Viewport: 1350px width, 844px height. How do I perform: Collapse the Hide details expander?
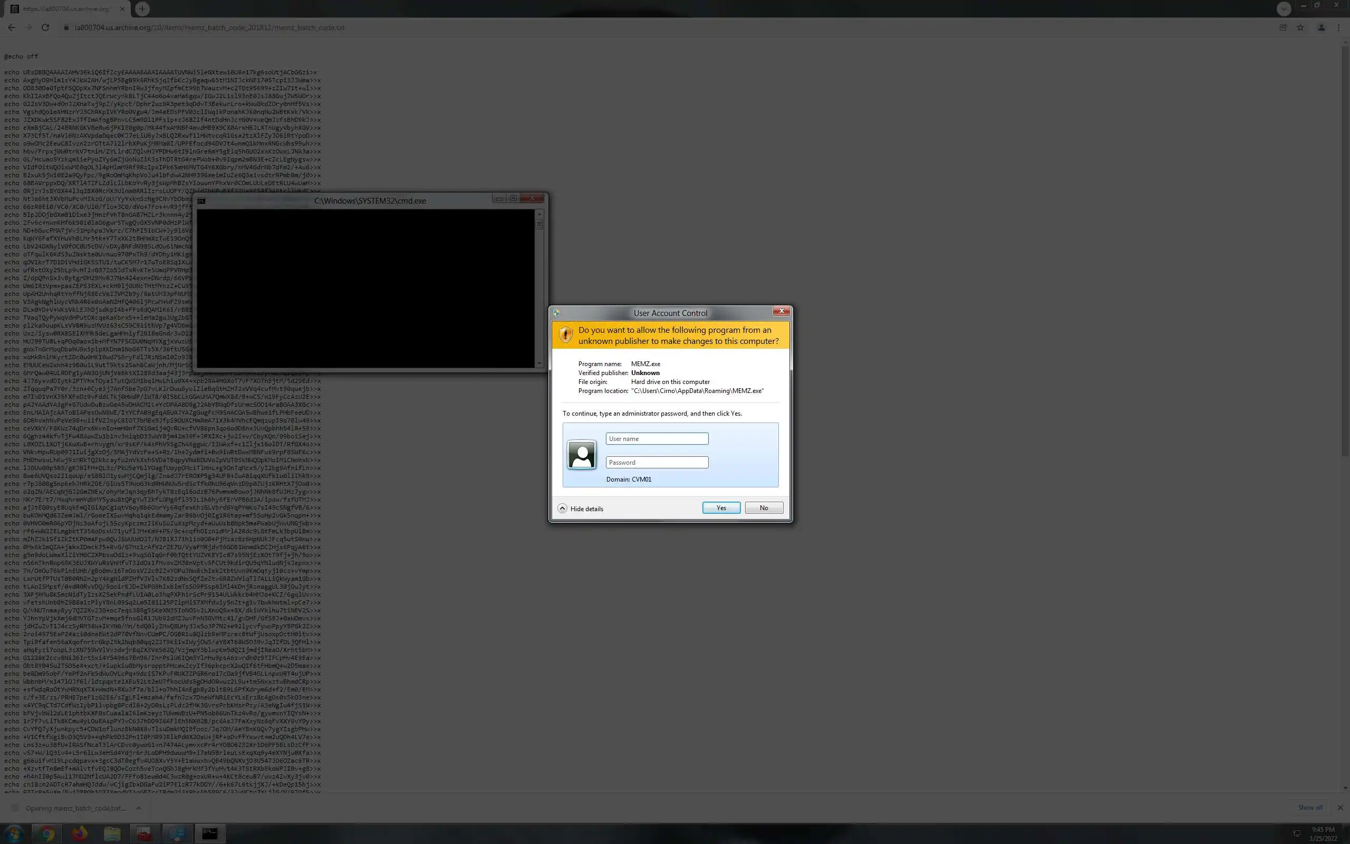562,508
